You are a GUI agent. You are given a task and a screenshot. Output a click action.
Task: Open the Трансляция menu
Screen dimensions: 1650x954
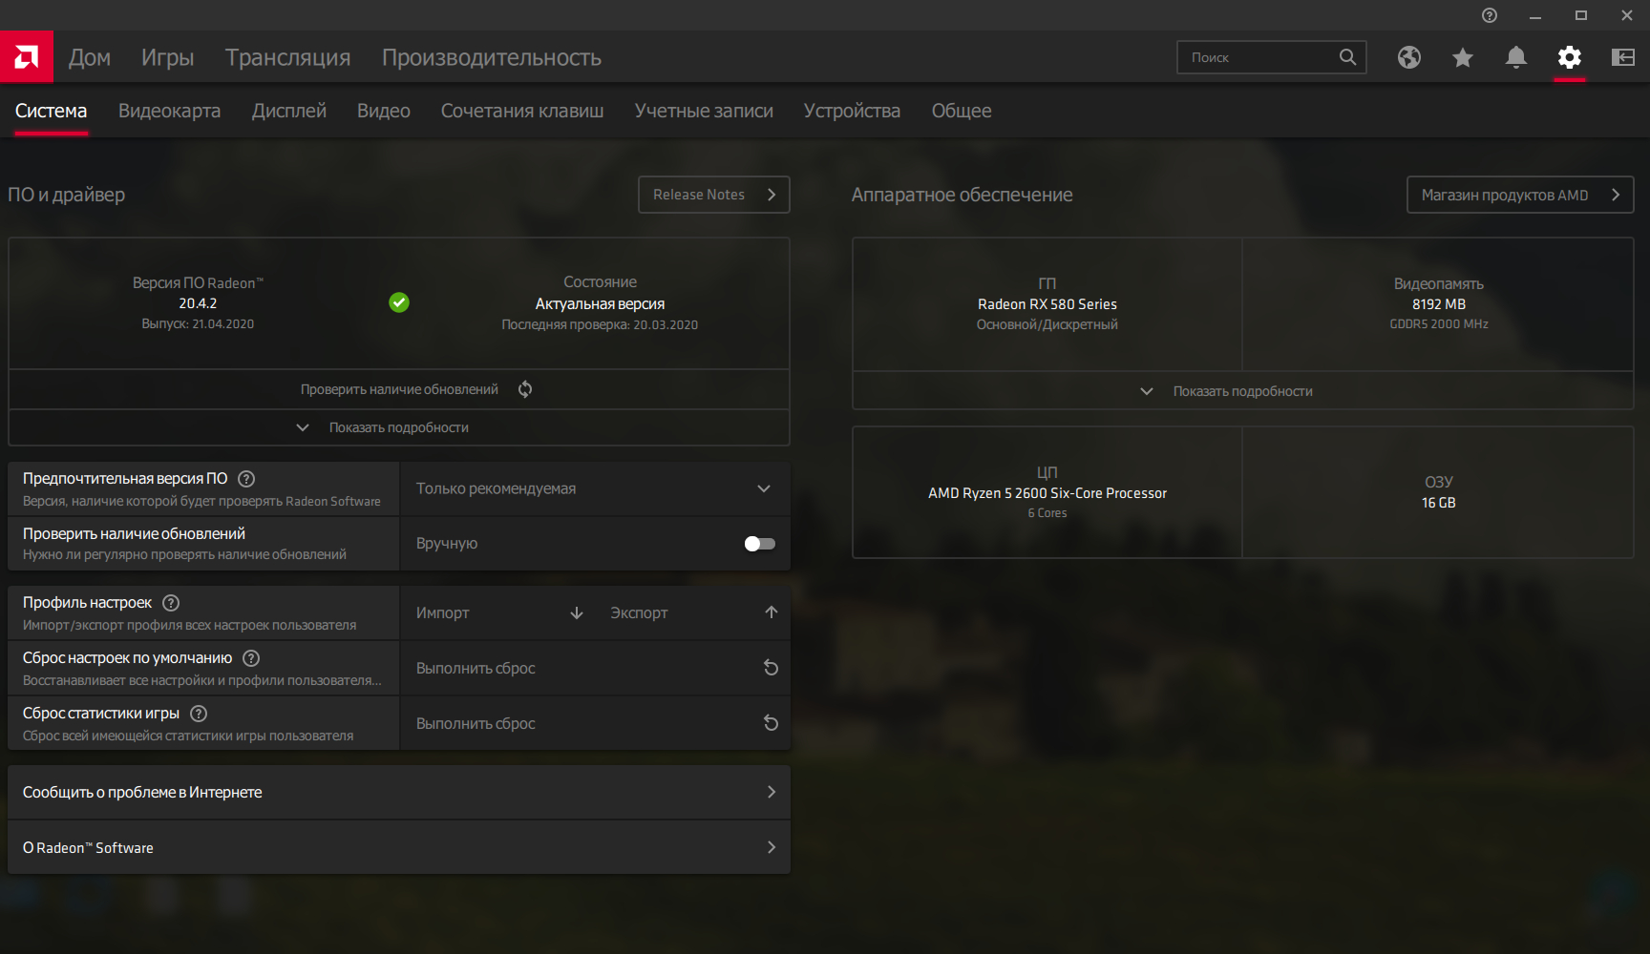(x=288, y=57)
